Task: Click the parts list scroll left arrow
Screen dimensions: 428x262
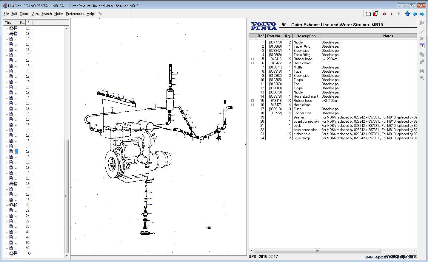Action: click(252, 251)
